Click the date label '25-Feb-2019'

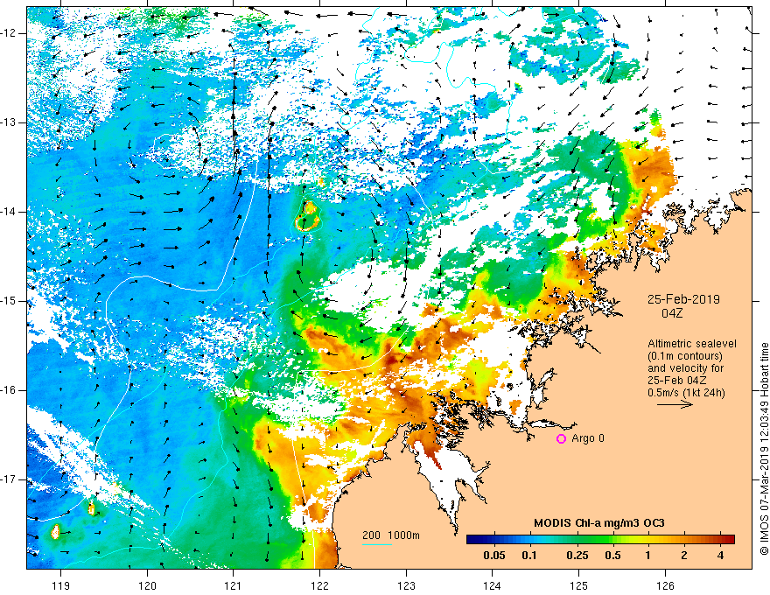point(683,299)
